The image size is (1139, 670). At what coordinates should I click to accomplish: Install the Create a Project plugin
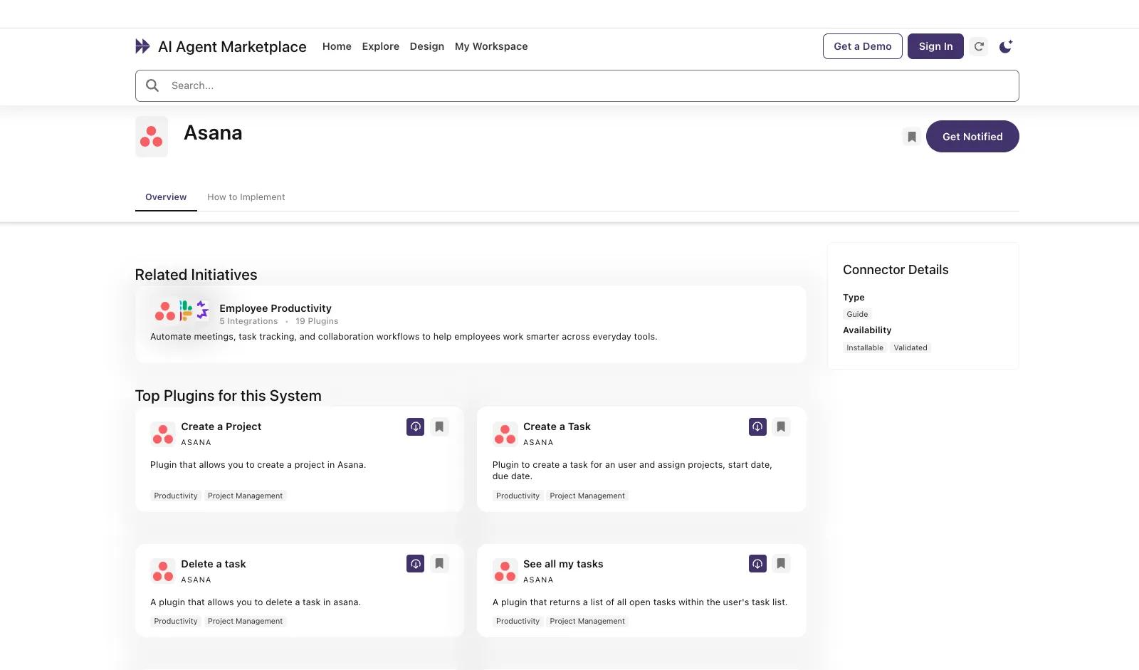pyautogui.click(x=416, y=426)
